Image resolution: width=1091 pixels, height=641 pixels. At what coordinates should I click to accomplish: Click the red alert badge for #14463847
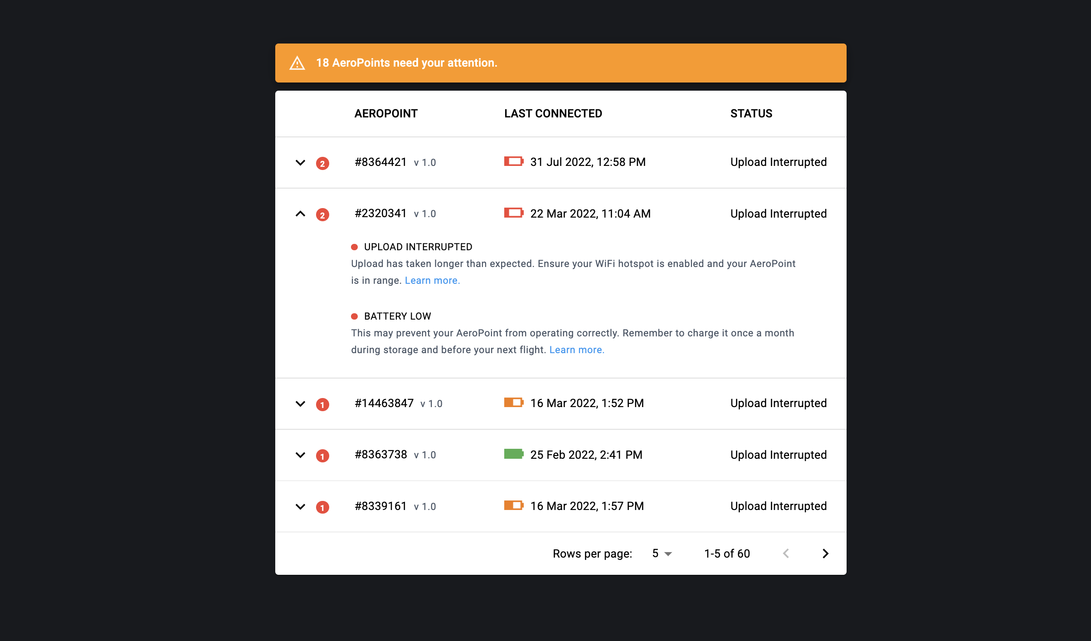[322, 404]
